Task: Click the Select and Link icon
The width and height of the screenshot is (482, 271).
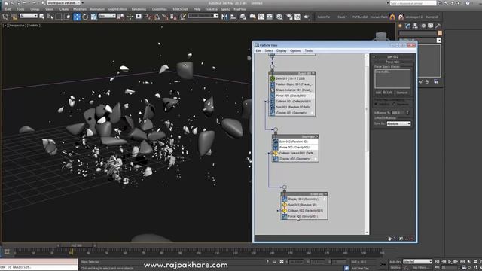Action: [x=5, y=17]
